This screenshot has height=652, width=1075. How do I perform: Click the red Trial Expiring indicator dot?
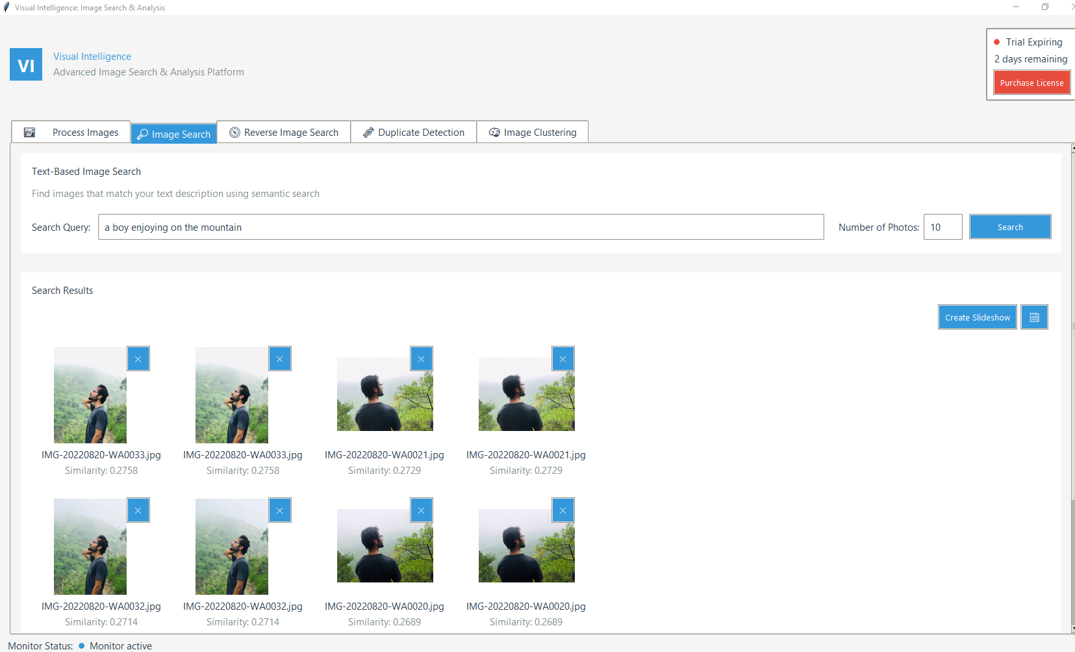[997, 42]
